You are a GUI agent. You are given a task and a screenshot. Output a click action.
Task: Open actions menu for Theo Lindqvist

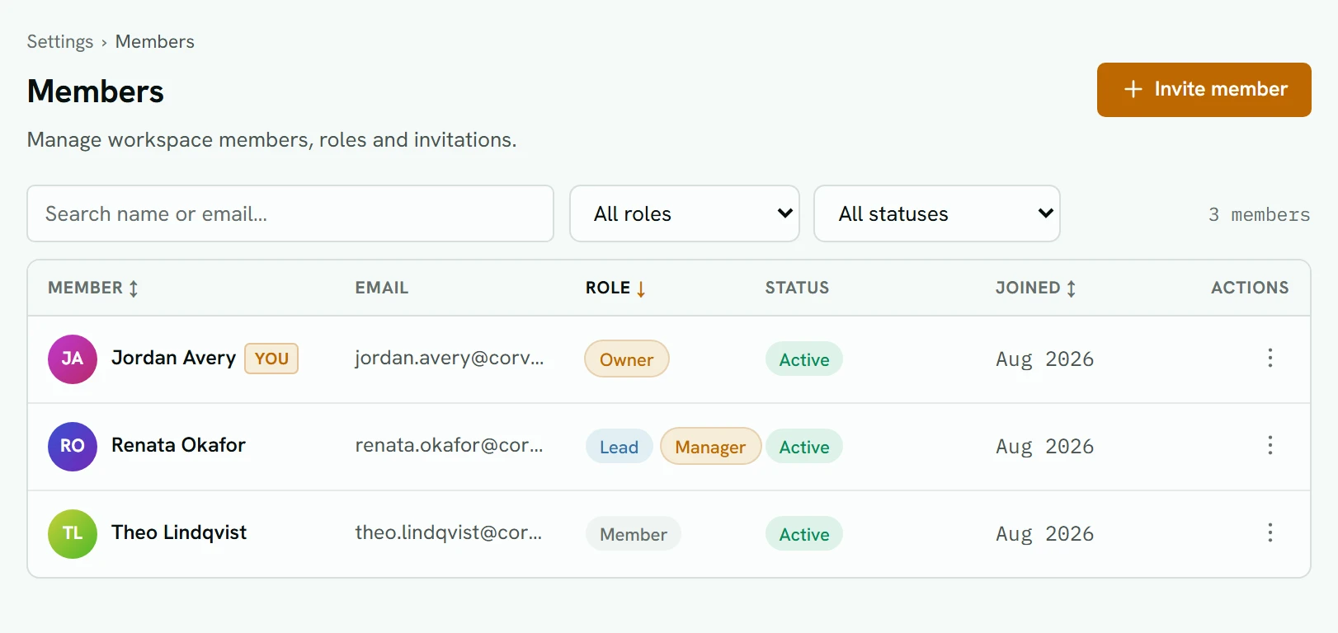[x=1270, y=532]
